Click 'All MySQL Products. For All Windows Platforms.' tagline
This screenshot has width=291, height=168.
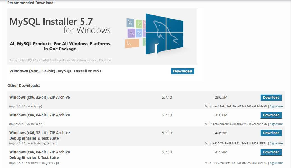tap(61, 44)
